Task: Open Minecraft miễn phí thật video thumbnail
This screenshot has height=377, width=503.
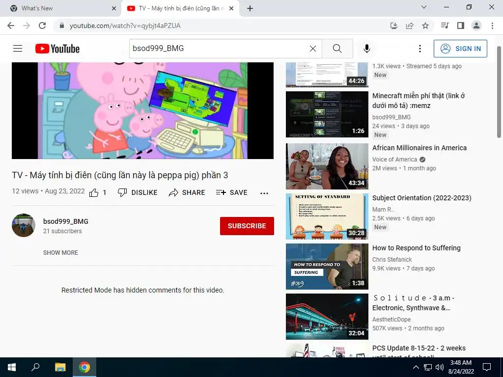Action: (x=327, y=114)
